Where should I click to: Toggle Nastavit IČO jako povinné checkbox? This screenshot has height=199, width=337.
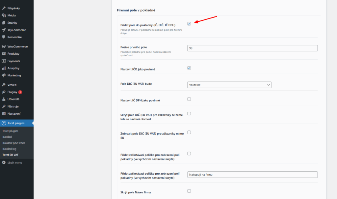coord(189,68)
